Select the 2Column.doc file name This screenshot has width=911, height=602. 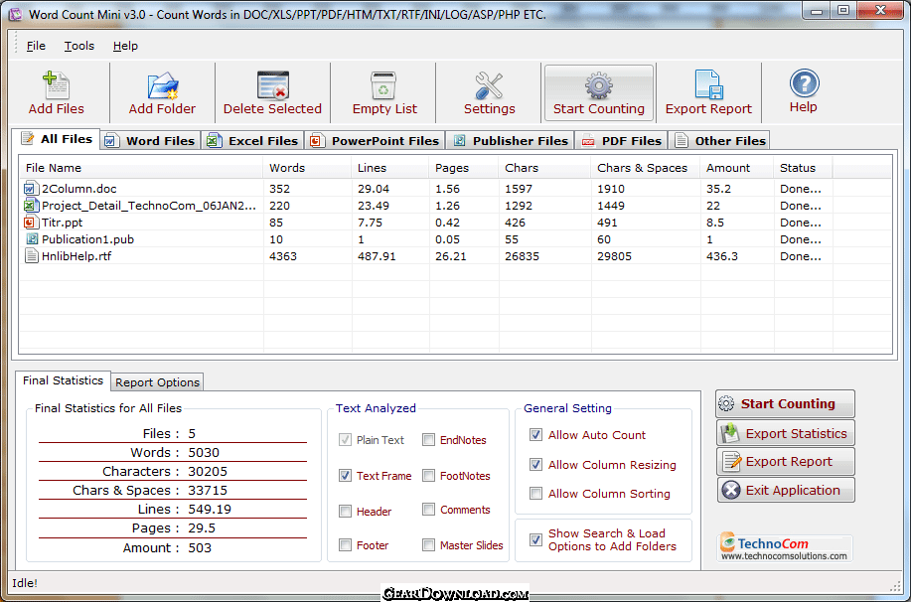click(x=79, y=189)
